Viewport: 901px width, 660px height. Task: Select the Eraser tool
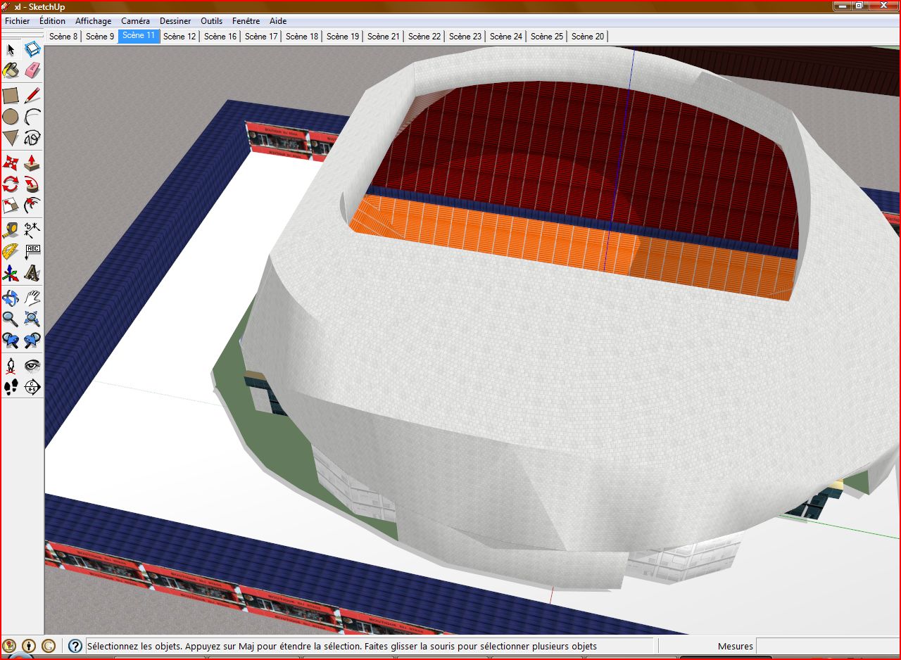32,70
